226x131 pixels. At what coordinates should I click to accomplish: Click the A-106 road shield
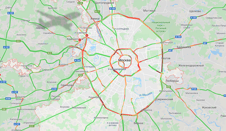(78, 61)
